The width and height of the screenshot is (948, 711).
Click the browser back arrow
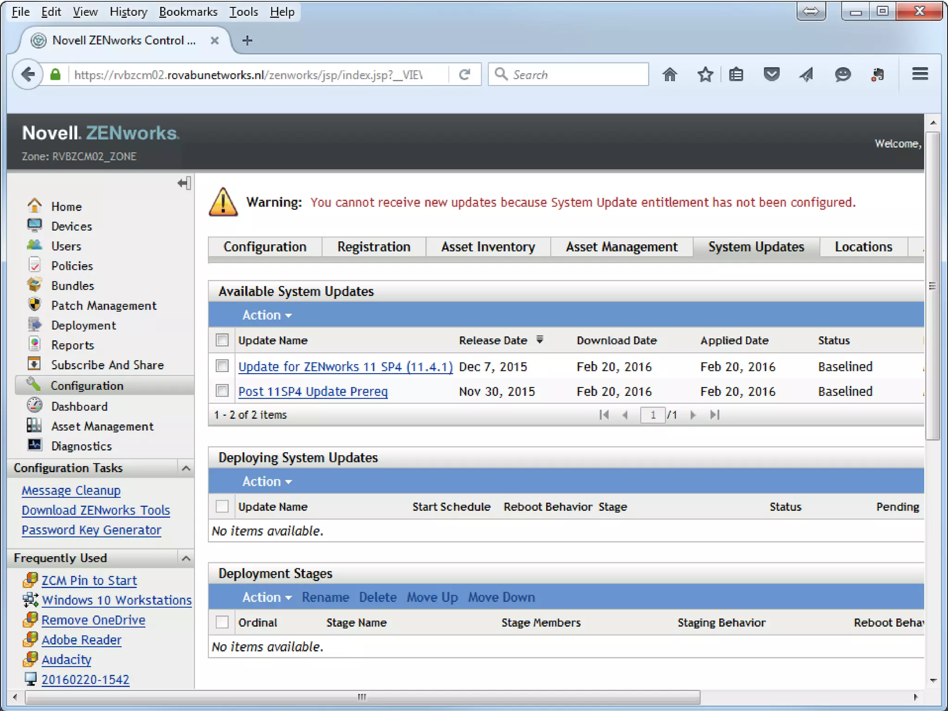[x=28, y=74]
